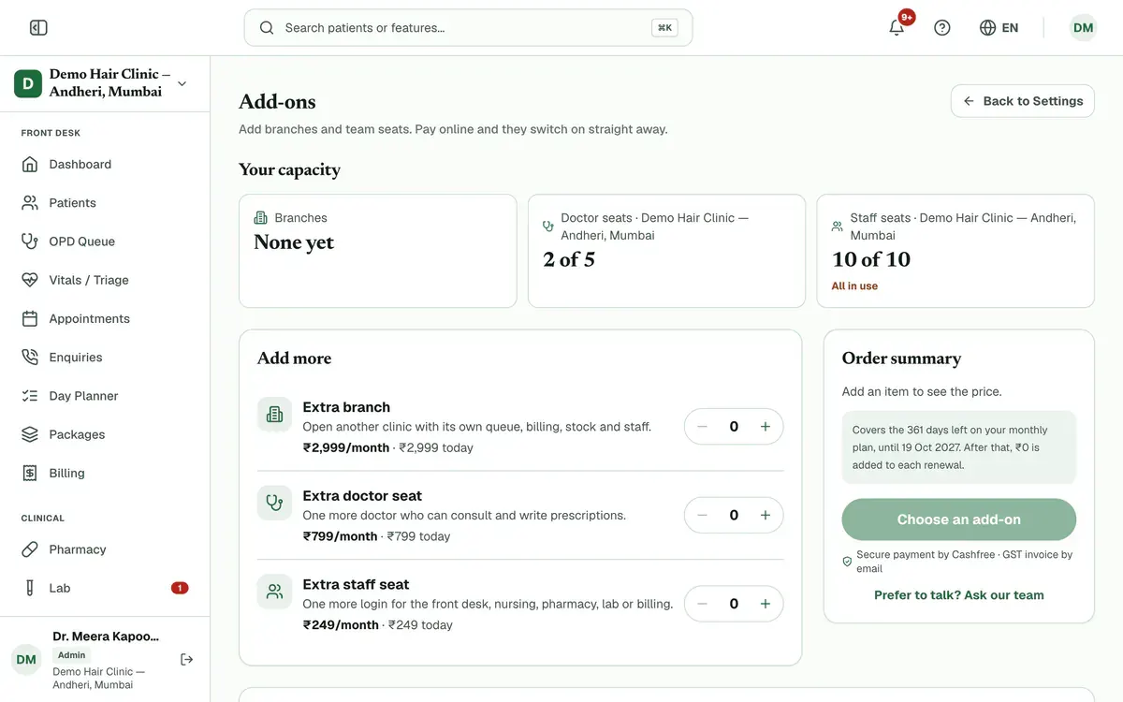Click Back to Settings button
This screenshot has width=1123, height=702.
pos(1023,101)
